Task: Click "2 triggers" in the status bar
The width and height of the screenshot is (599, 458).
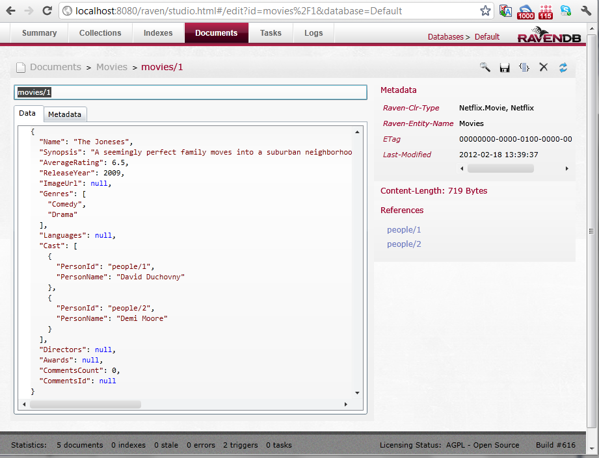Action: click(241, 445)
